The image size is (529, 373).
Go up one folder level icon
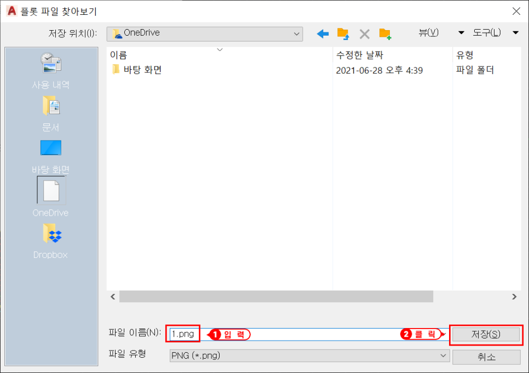coord(343,34)
